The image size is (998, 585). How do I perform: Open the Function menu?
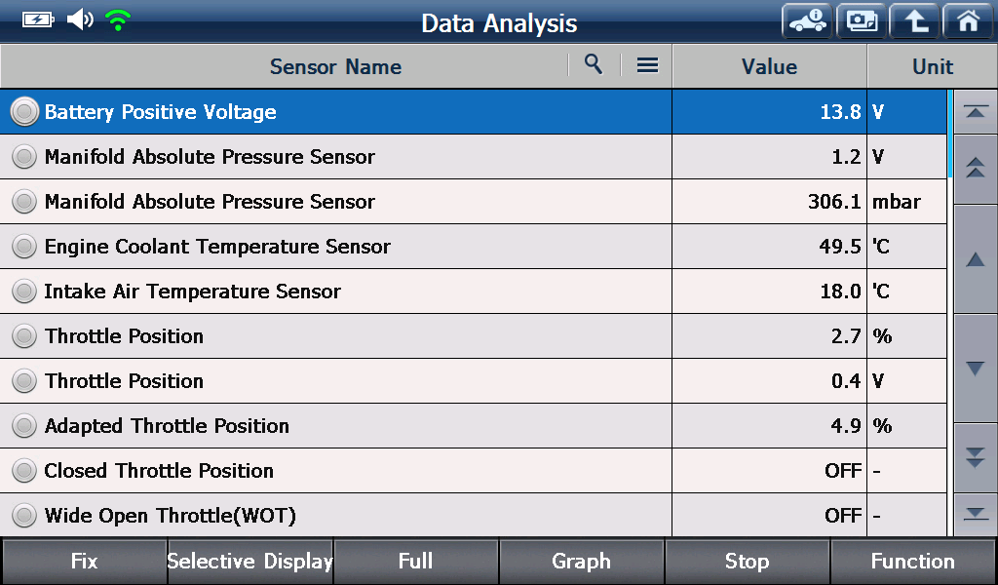point(913,562)
